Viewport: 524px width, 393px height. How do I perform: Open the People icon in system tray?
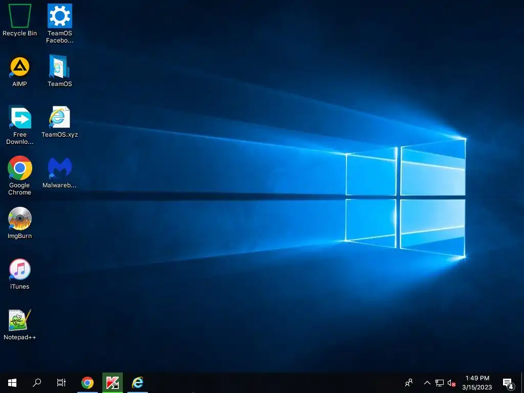(x=409, y=383)
